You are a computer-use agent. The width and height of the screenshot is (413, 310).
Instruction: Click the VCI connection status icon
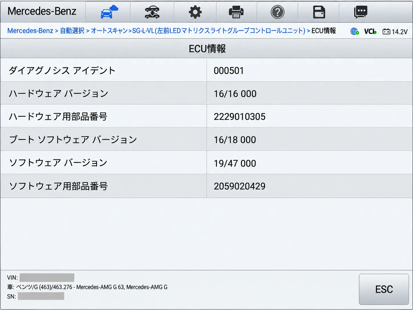(370, 31)
